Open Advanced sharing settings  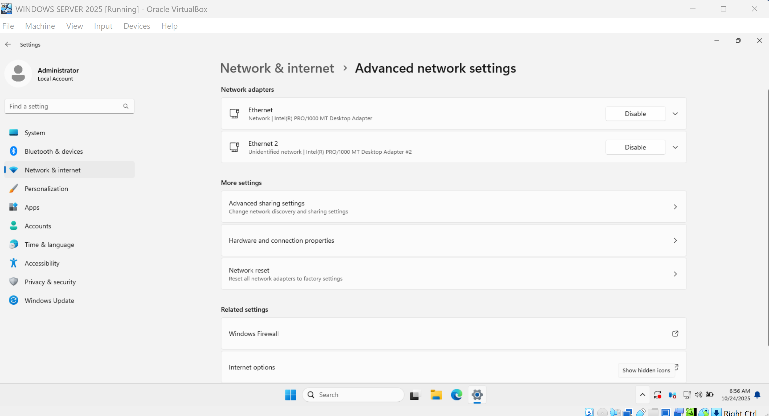[x=453, y=207]
